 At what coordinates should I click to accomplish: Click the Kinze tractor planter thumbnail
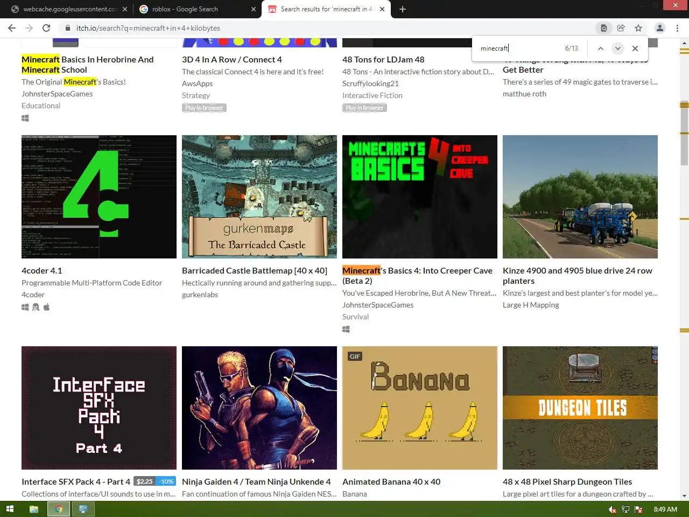(x=580, y=197)
